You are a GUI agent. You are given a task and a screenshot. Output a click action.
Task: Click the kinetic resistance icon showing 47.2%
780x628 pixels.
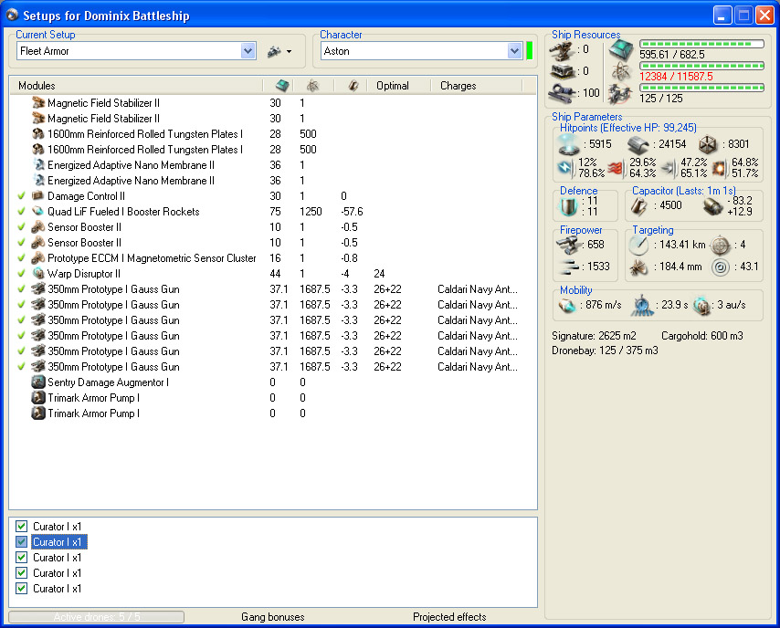point(669,168)
